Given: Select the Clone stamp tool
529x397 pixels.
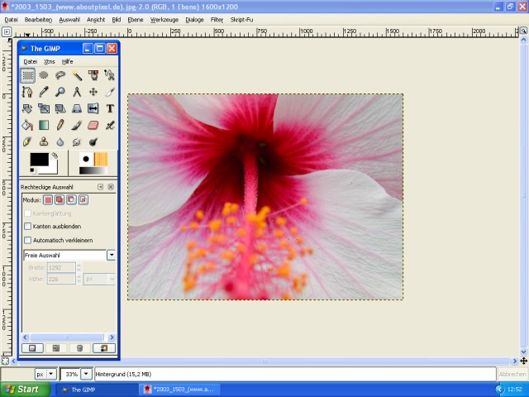Looking at the screenshot, I should point(44,141).
